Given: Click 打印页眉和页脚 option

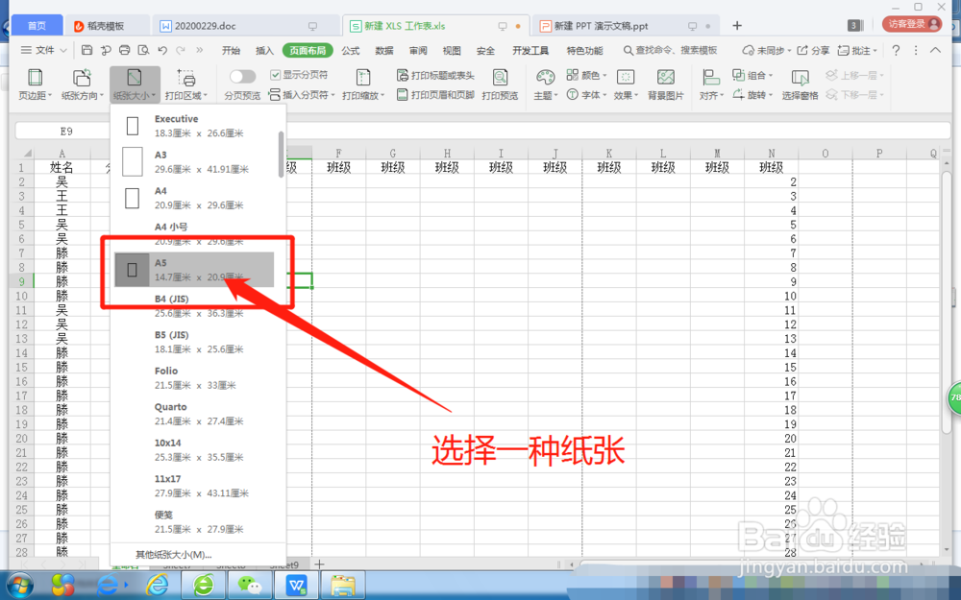Looking at the screenshot, I should tap(435, 95).
